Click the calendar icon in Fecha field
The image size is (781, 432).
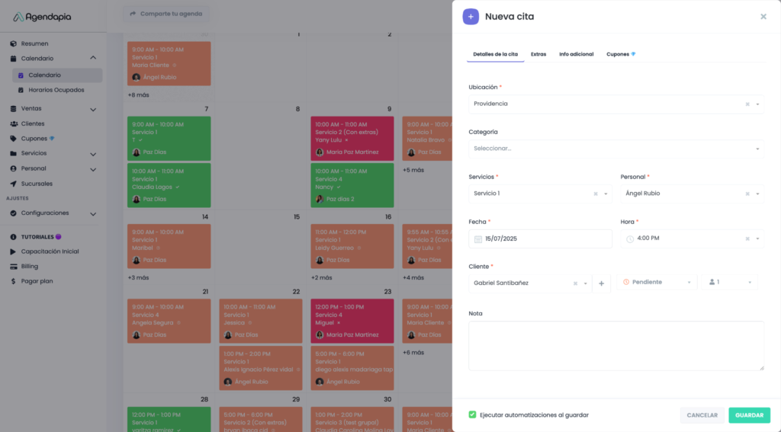click(x=478, y=239)
